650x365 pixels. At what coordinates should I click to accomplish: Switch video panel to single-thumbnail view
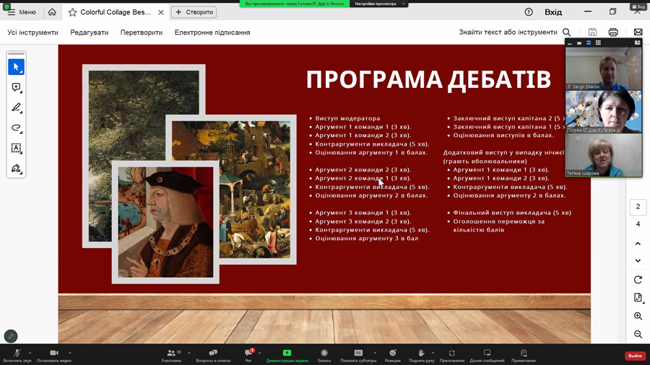579,43
